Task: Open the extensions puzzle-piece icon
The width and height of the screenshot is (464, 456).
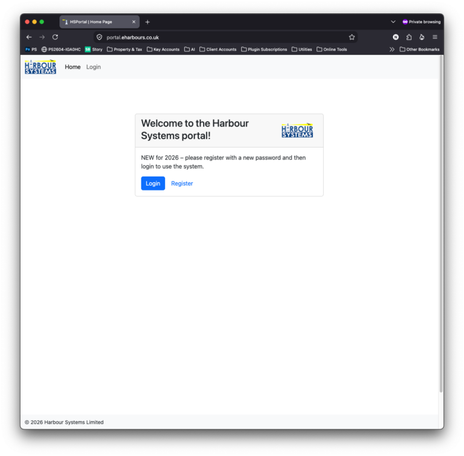Action: click(x=409, y=37)
